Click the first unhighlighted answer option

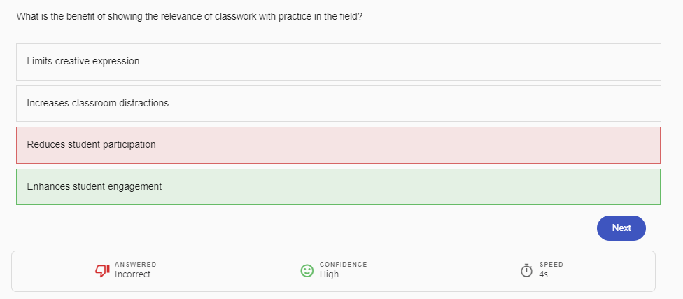tap(338, 62)
